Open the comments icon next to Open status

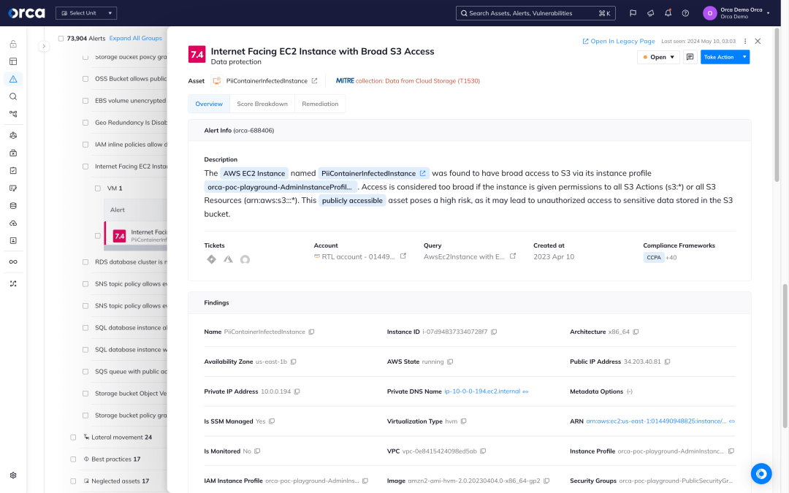690,57
